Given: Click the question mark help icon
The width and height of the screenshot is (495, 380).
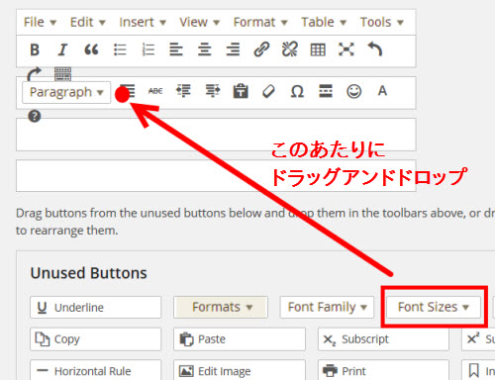Looking at the screenshot, I should [35, 116].
